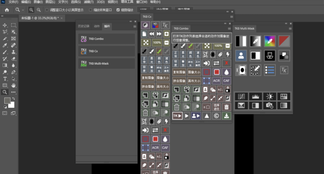Click camera photo filter icon in Multi-Mask

point(269,105)
